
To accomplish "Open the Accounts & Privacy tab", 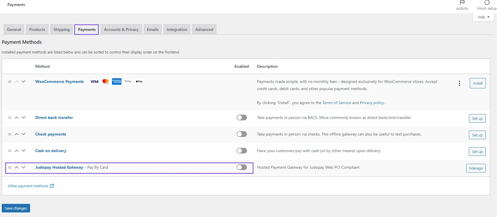I will point(121,29).
